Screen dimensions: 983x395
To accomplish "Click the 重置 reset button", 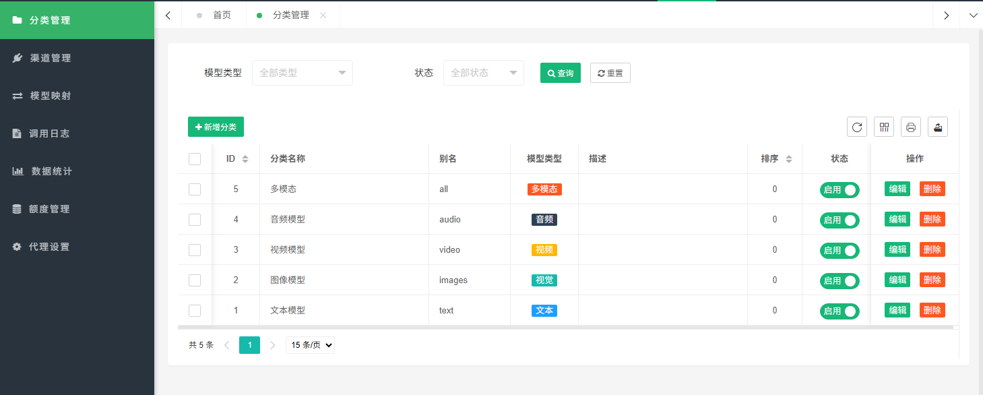I will [610, 73].
